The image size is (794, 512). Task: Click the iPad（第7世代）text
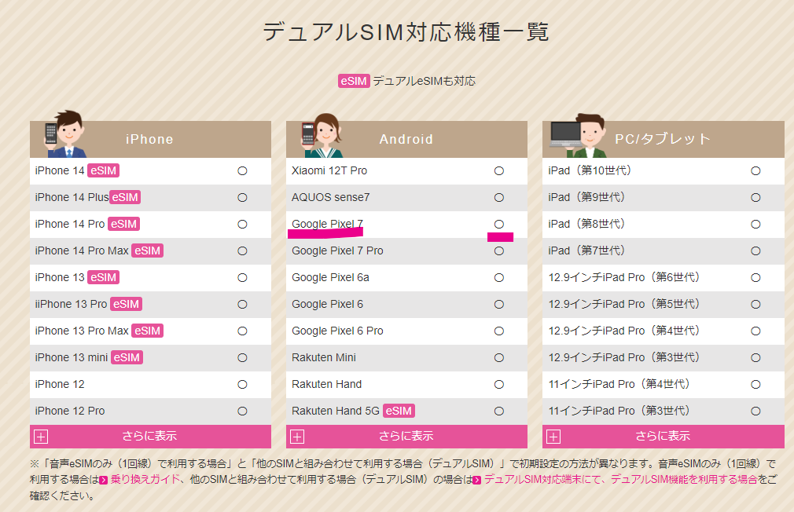(x=589, y=251)
